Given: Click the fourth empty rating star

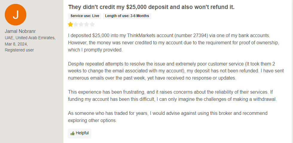Looking at the screenshot, I should [87, 25].
